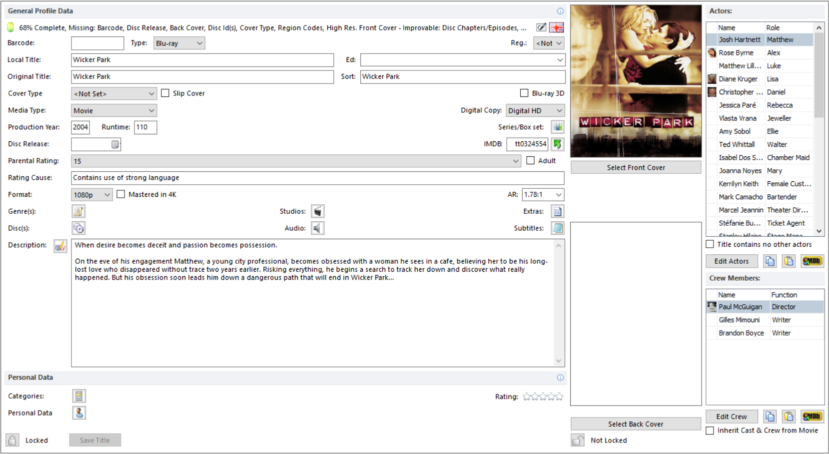Open the Personal Data person icon
The height and width of the screenshot is (454, 829).
[79, 413]
